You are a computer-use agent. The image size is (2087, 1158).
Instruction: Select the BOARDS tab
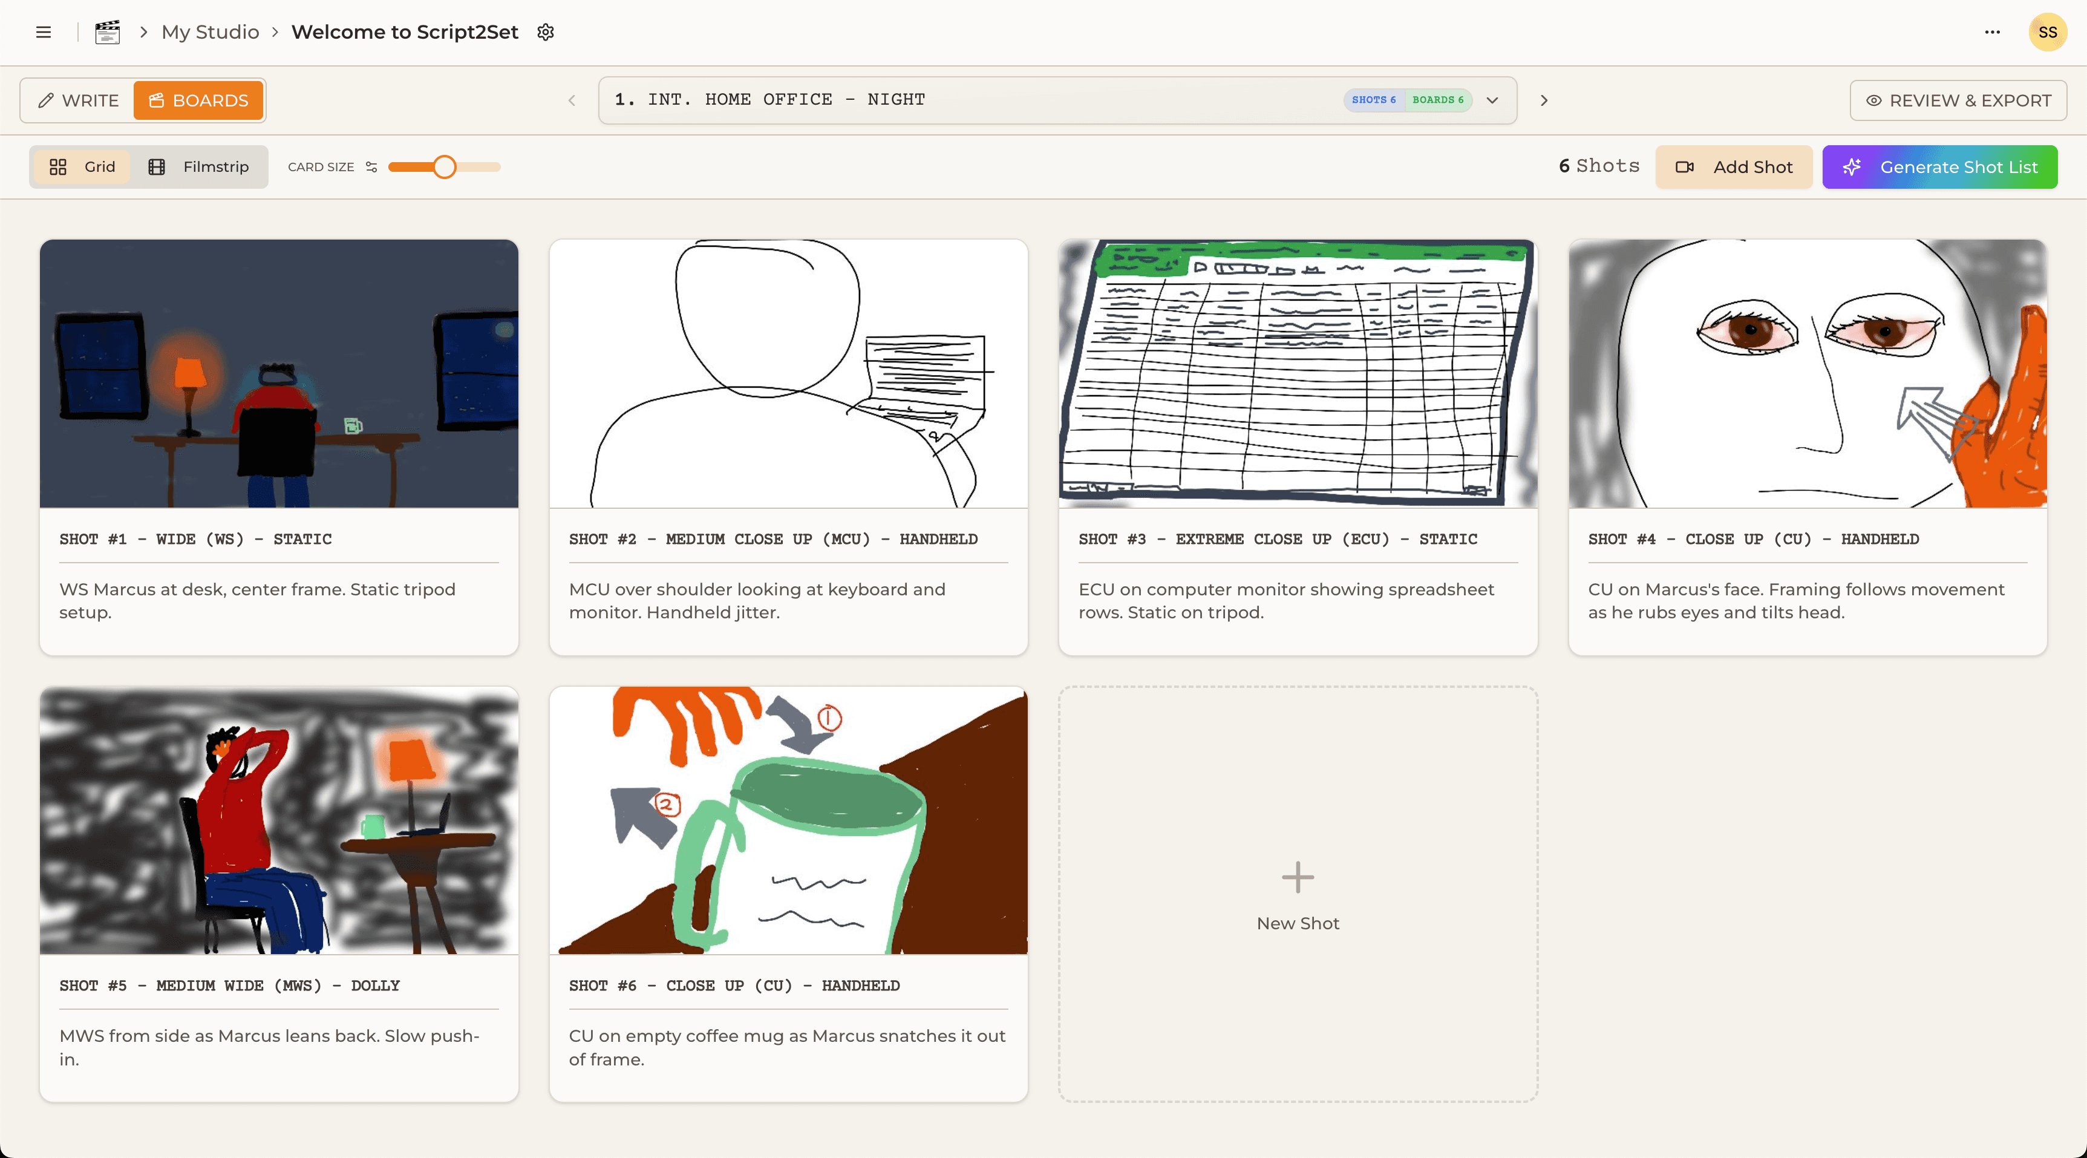click(x=198, y=100)
